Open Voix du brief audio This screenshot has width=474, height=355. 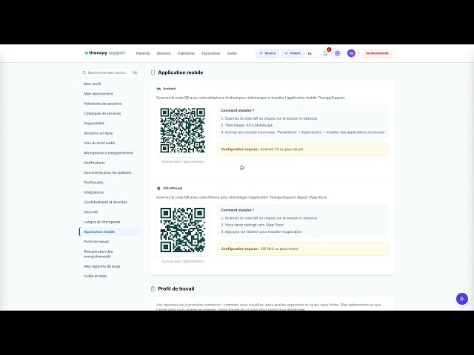[x=99, y=143]
